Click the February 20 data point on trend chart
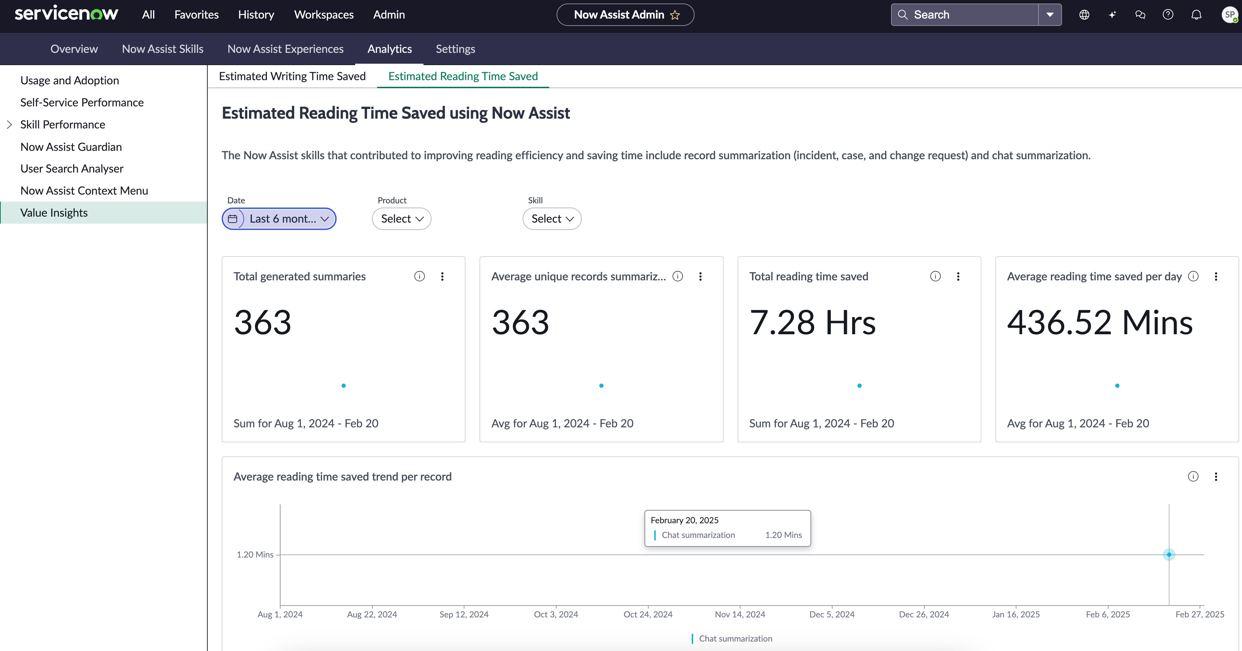 [x=1169, y=555]
